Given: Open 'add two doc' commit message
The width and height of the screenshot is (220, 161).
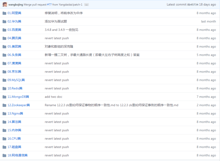Looking at the screenshot, I should tap(53, 97).
